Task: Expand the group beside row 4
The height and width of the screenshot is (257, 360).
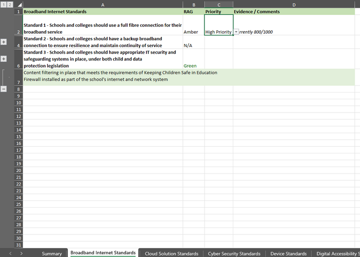Action: coord(3,42)
